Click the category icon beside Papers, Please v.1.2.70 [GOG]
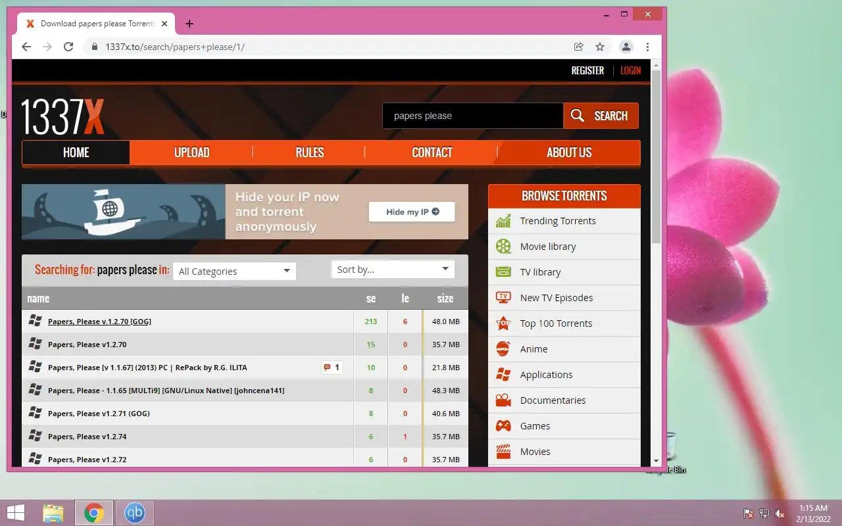The width and height of the screenshot is (842, 526). [36, 321]
